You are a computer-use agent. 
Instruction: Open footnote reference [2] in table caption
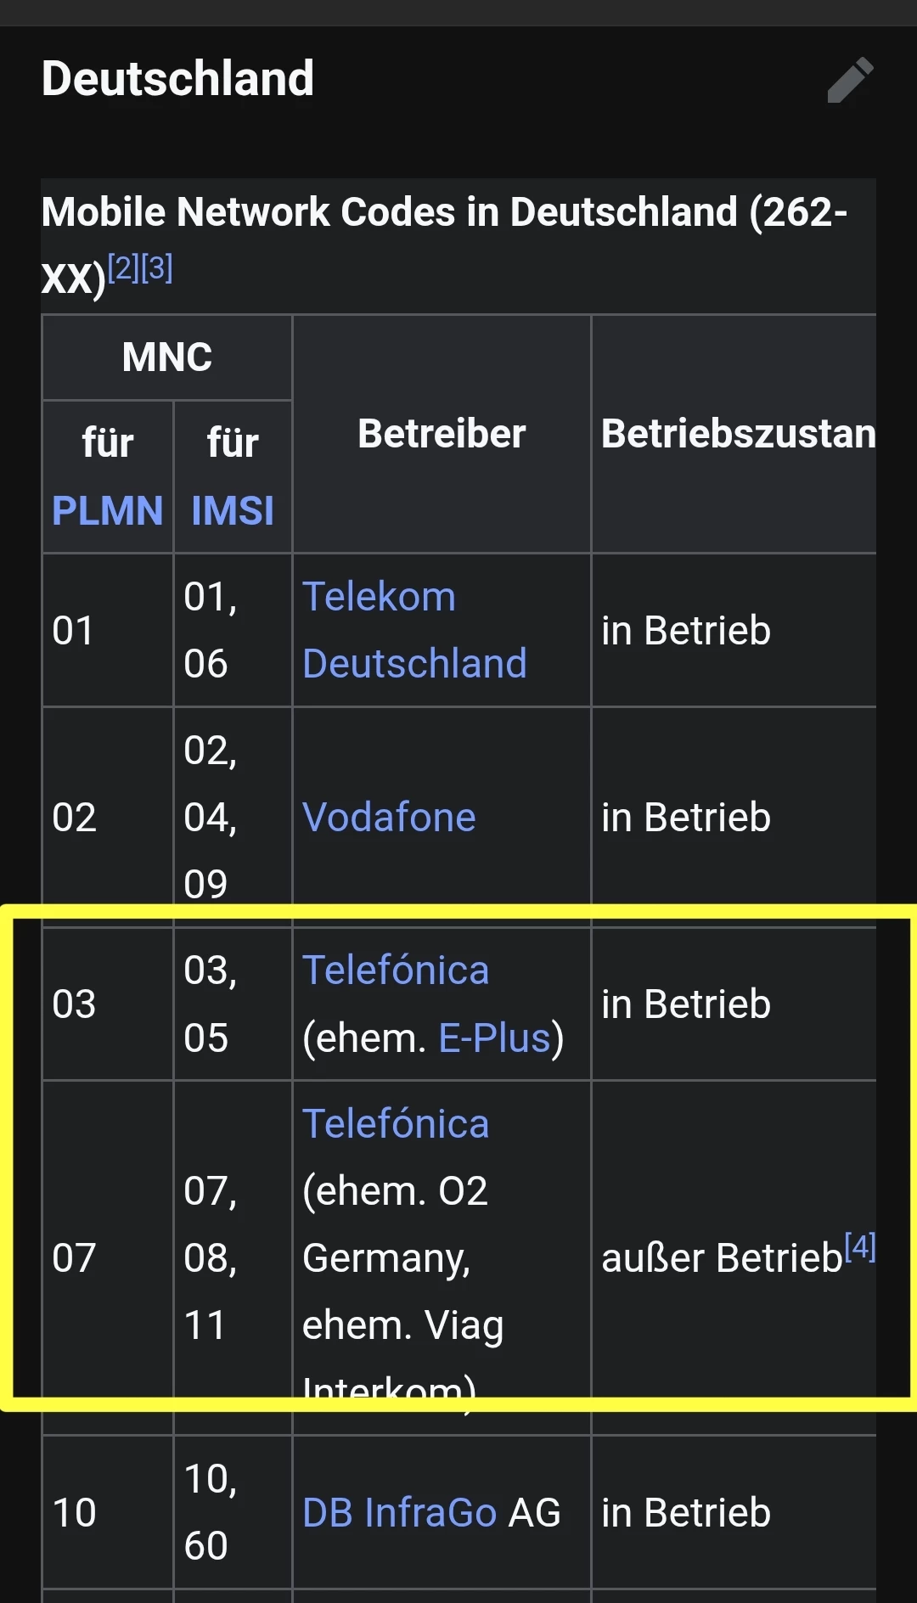point(123,268)
